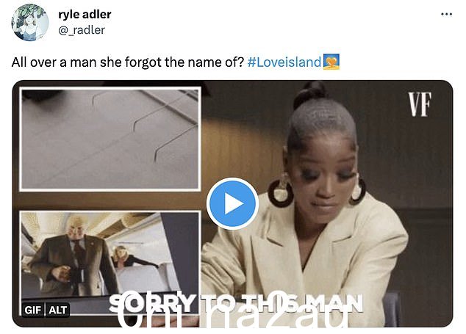Viewport: 466px width, 334px height.
Task: Click the SORRY TO THIS MAN caption
Action: point(236,303)
